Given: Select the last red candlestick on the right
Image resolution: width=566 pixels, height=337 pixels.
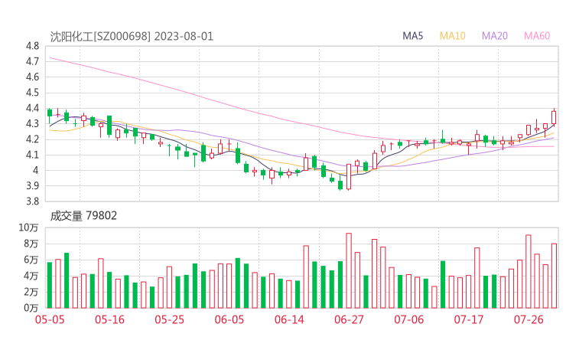Looking at the screenshot, I should [554, 117].
